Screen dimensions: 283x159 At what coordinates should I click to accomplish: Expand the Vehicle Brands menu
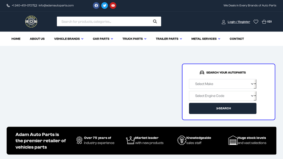[69, 39]
